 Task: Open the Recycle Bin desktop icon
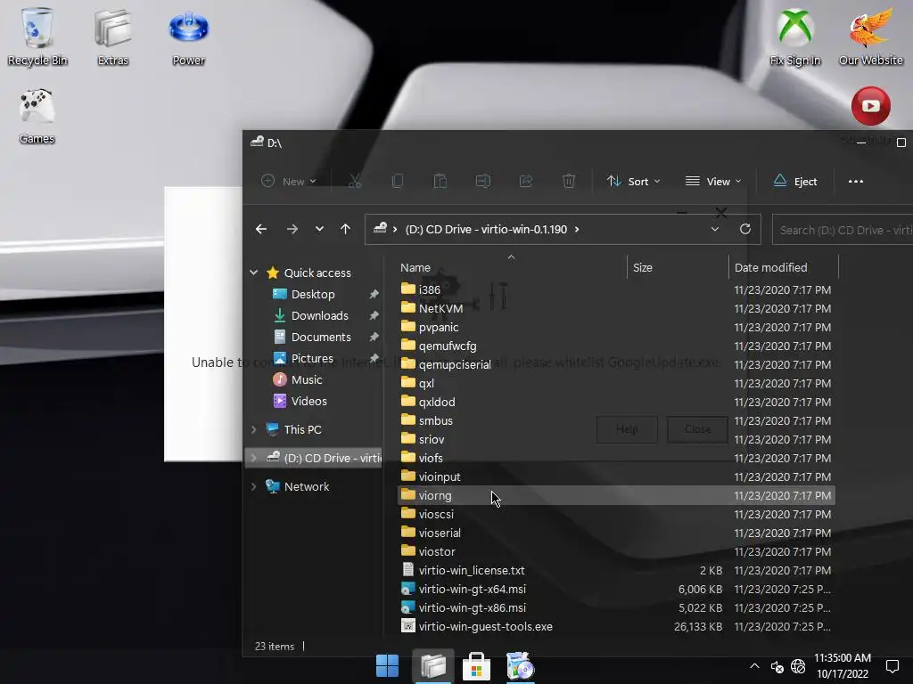click(37, 36)
